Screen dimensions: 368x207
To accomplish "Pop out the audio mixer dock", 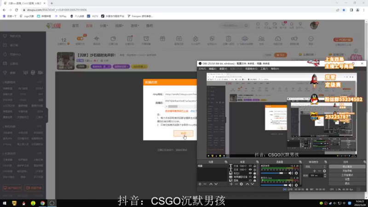I will (x=300, y=162).
